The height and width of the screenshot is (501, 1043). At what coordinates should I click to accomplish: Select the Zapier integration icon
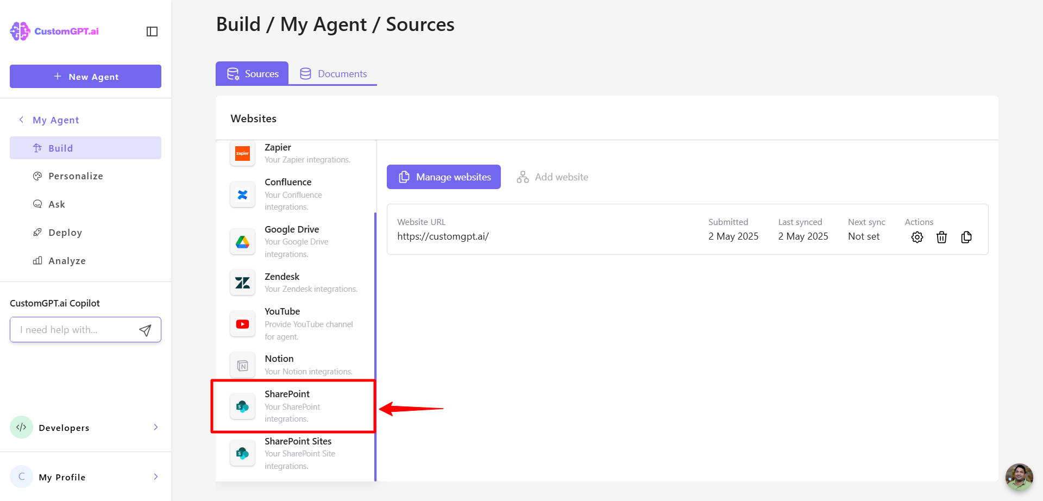click(x=242, y=153)
